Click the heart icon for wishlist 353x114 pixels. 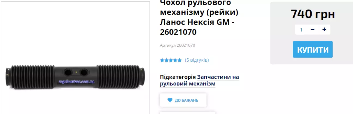click(x=170, y=100)
